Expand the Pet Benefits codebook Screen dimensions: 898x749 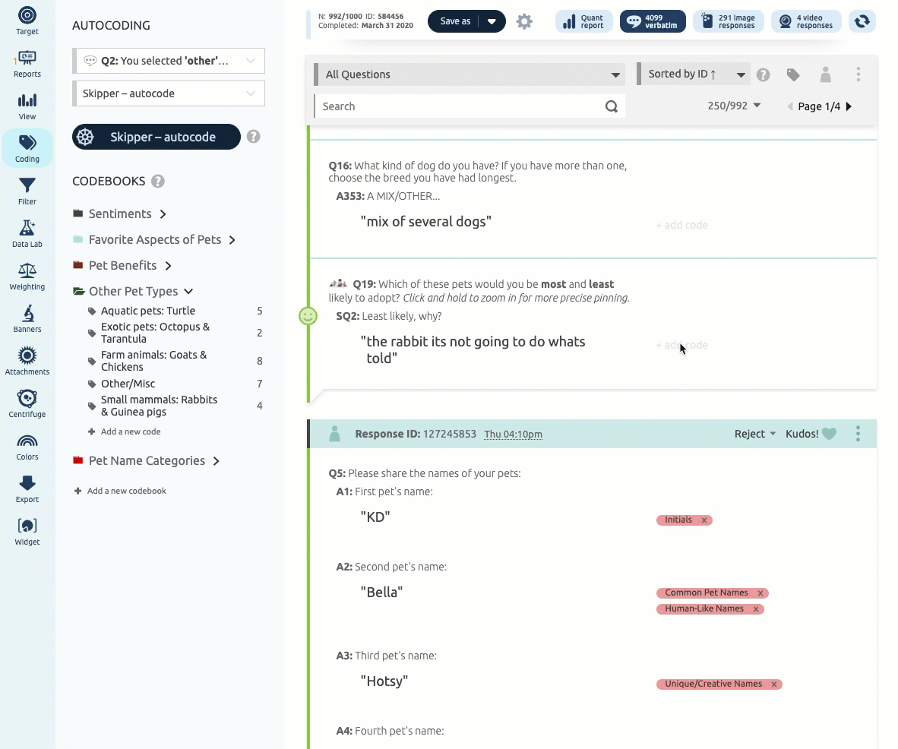[168, 266]
